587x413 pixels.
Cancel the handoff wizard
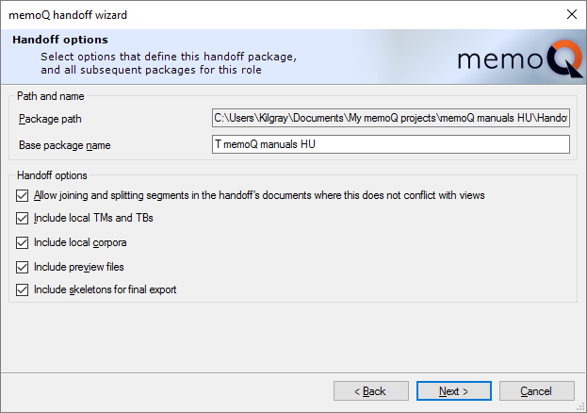click(x=536, y=390)
